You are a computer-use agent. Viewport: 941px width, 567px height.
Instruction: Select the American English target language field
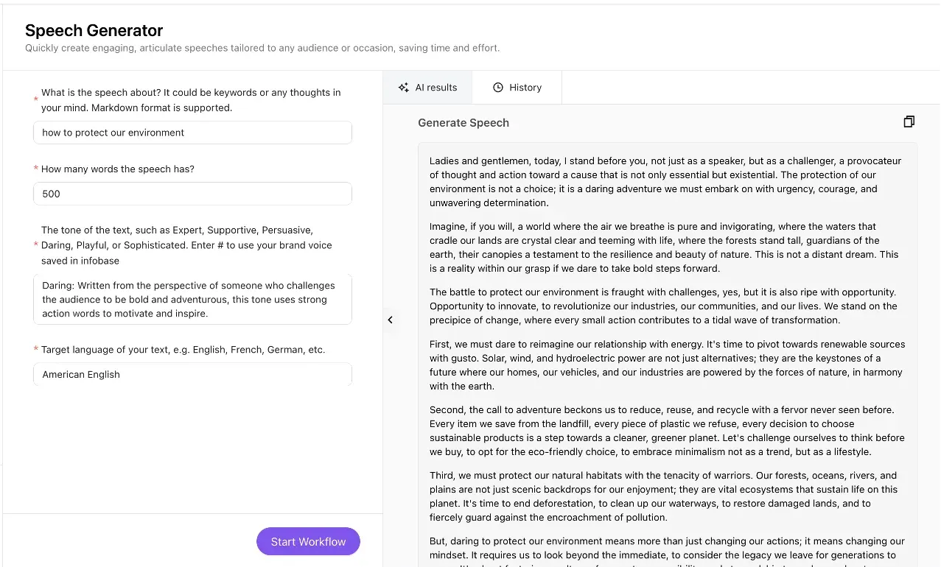[x=192, y=374]
